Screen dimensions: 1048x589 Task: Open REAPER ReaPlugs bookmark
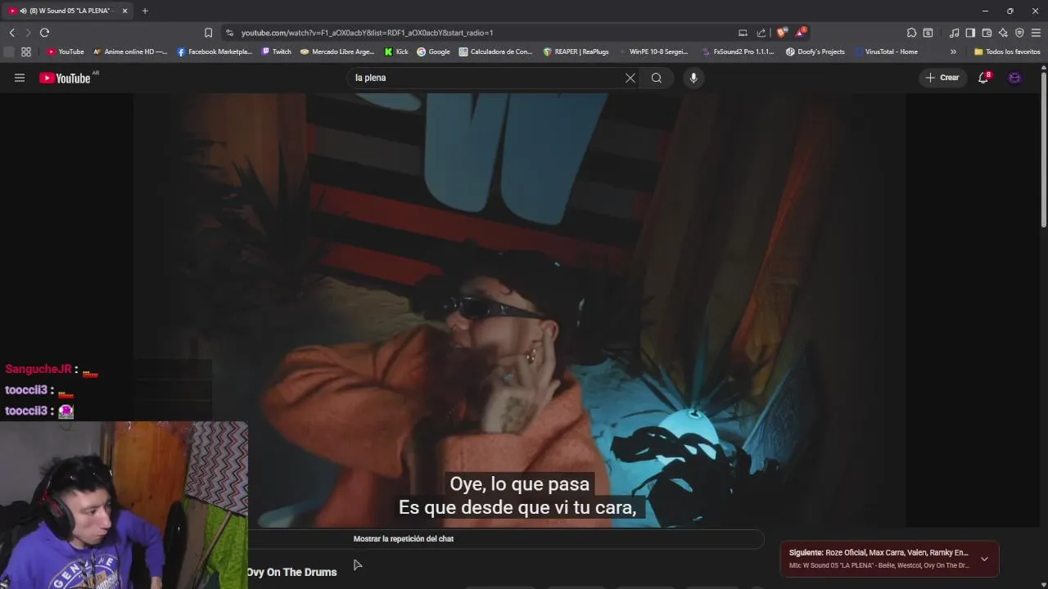pos(576,52)
